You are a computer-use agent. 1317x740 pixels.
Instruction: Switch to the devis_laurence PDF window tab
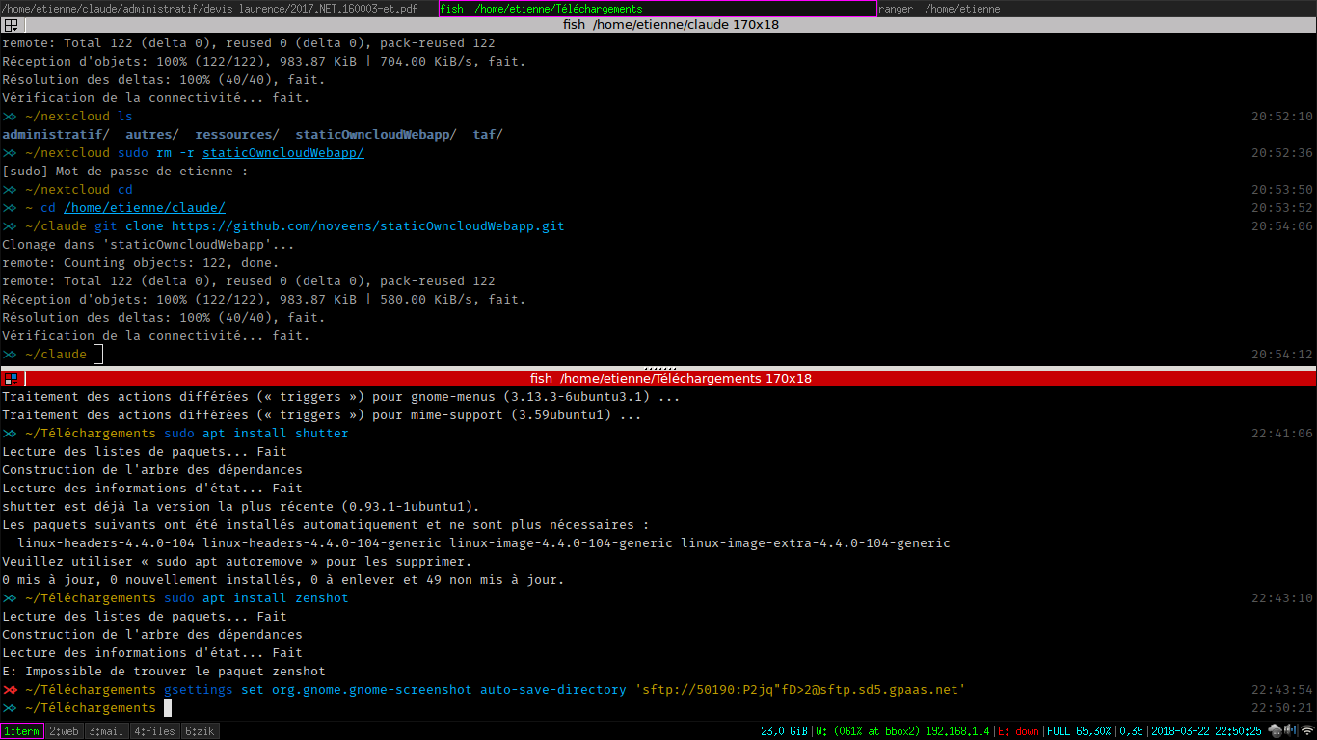218,9
